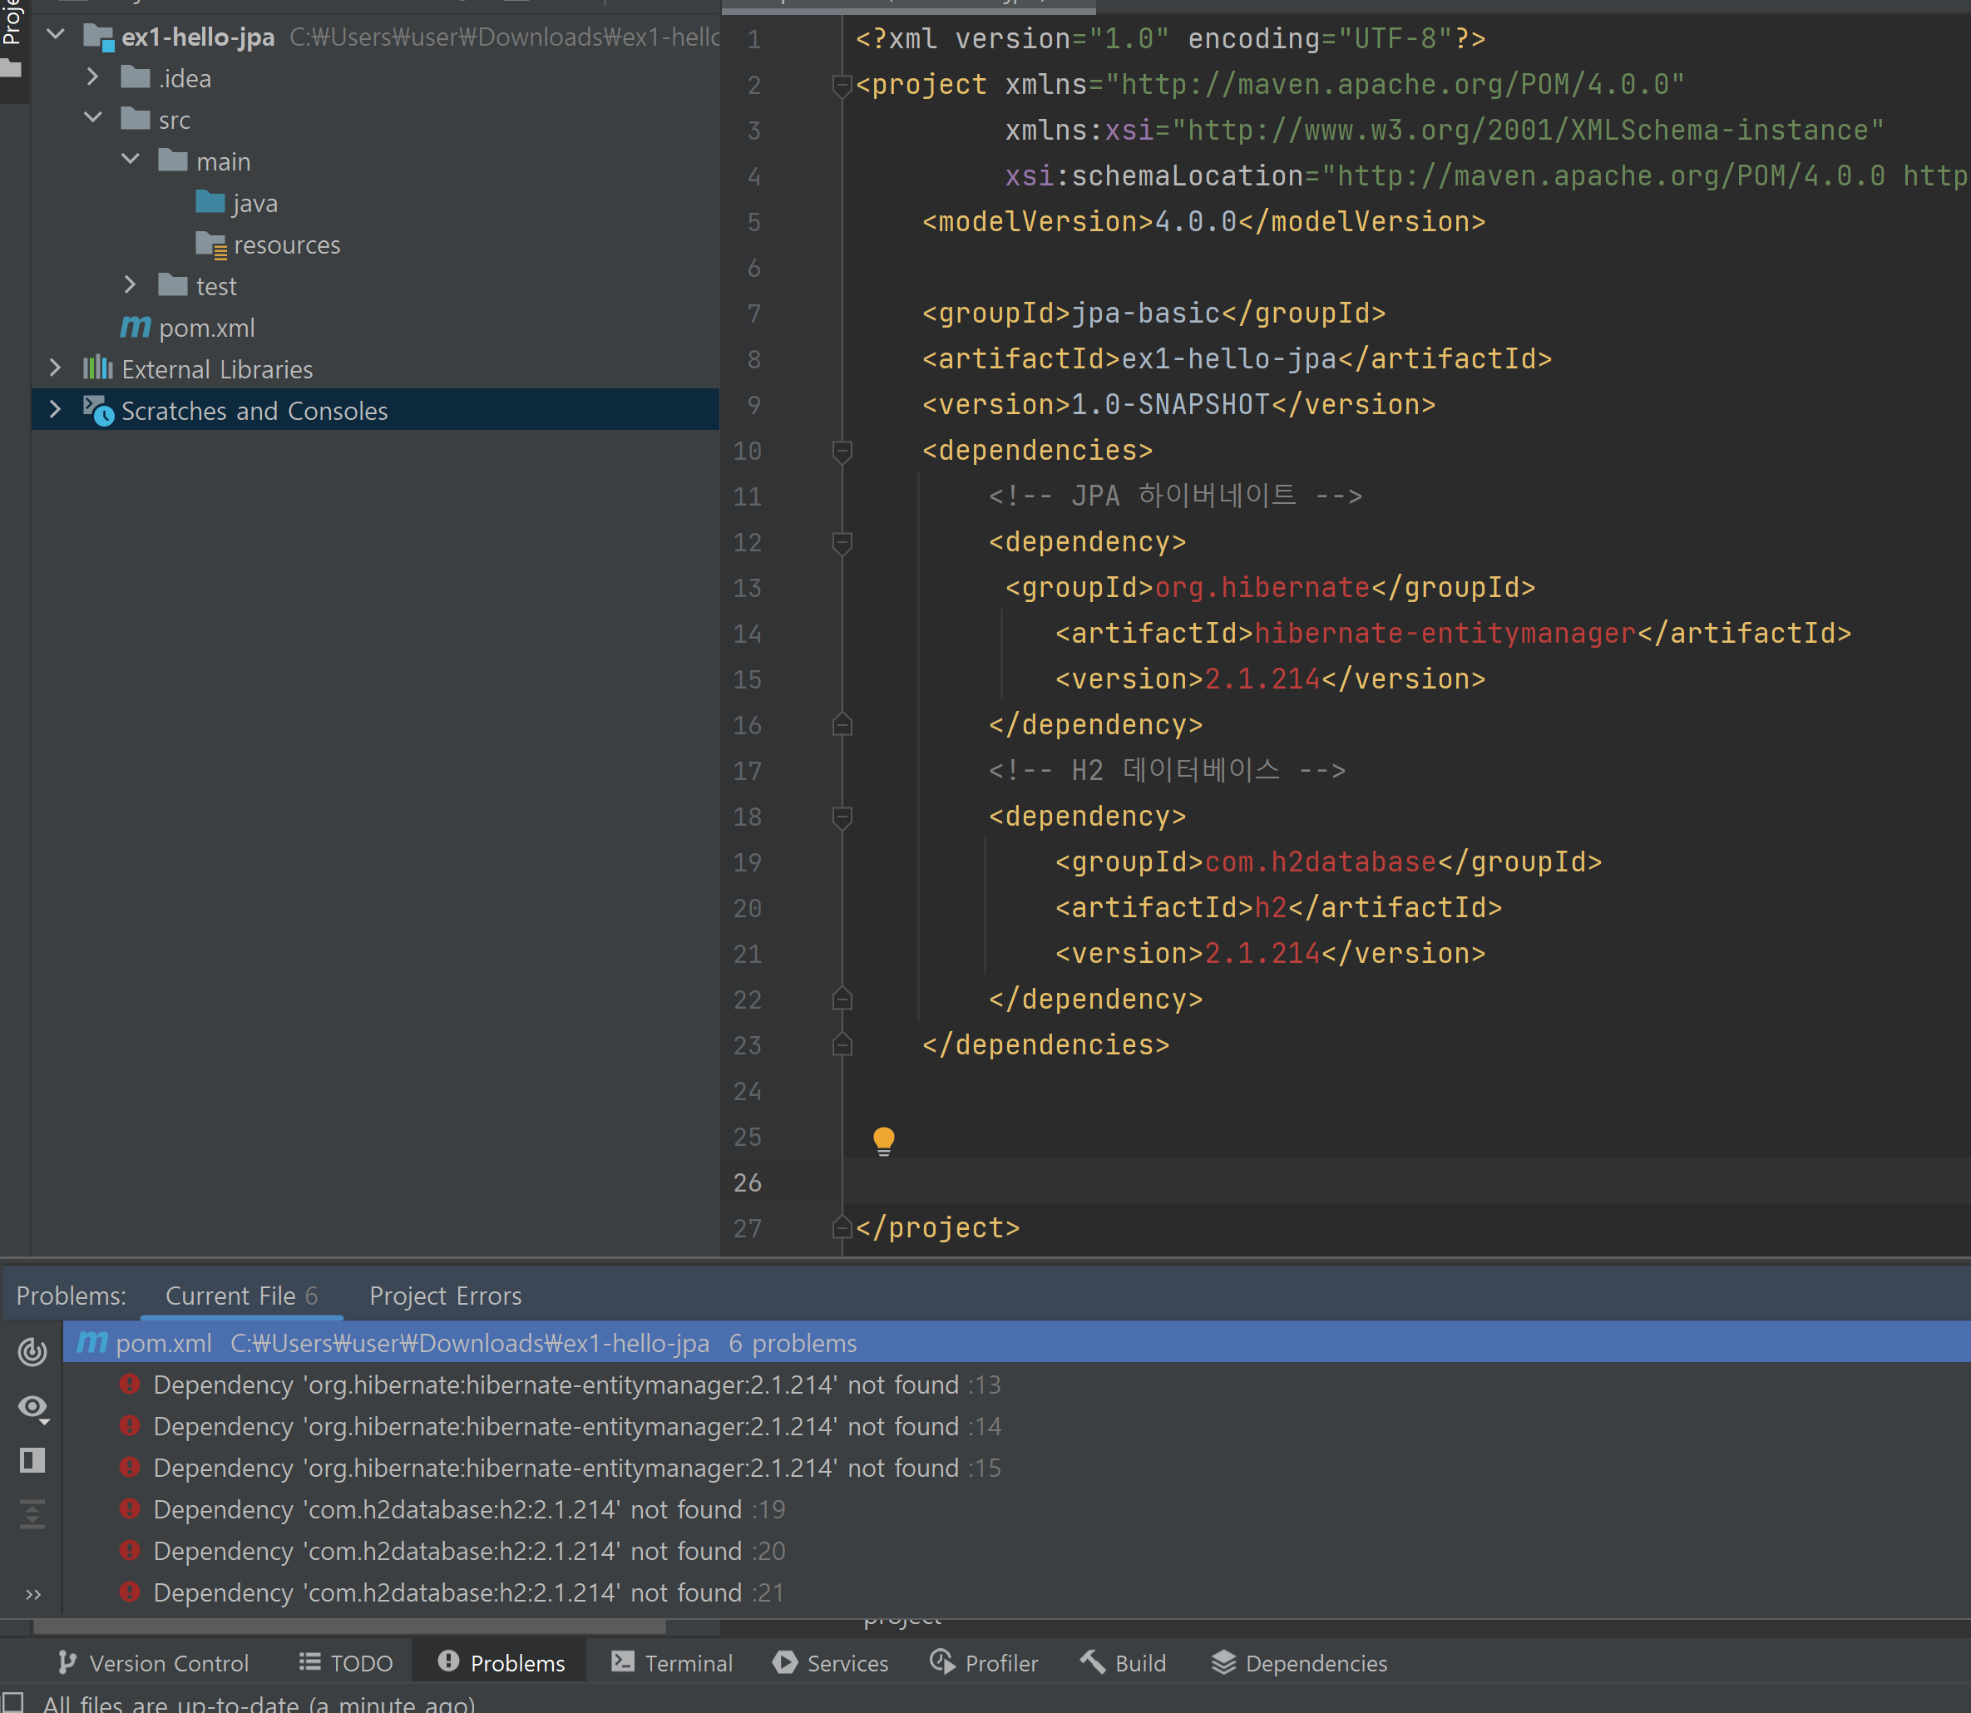Click the resources folder icon
The height and width of the screenshot is (1713, 1971).
click(210, 244)
